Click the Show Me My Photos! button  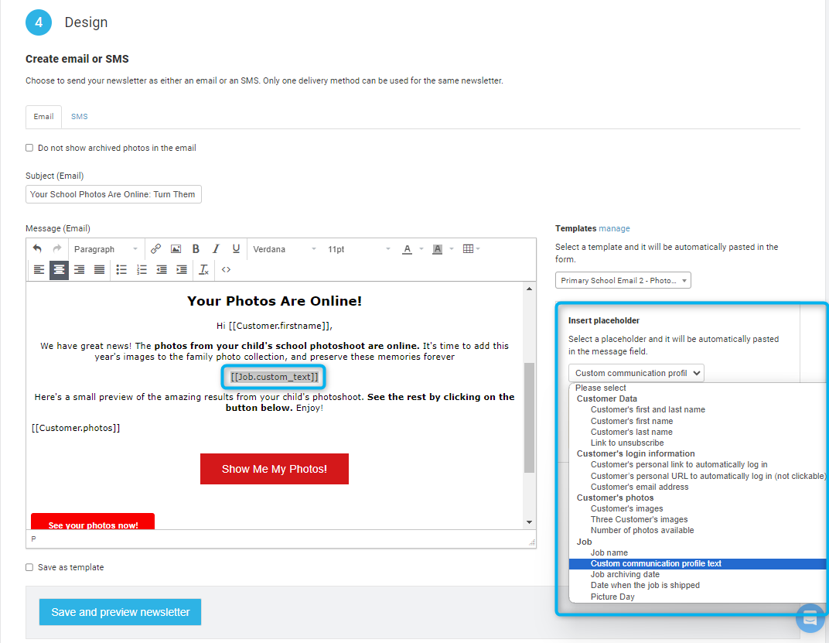[x=275, y=469]
